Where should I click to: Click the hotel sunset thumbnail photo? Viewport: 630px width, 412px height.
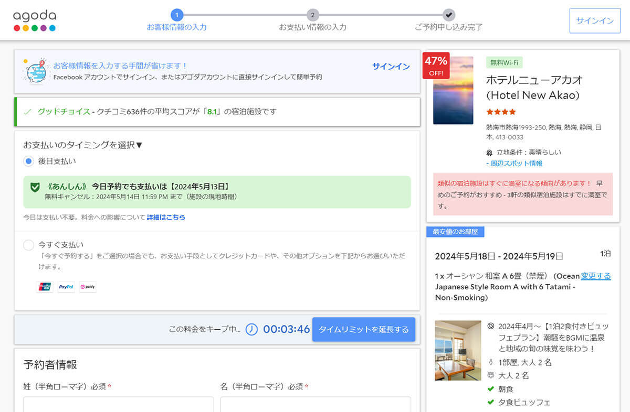[453, 90]
